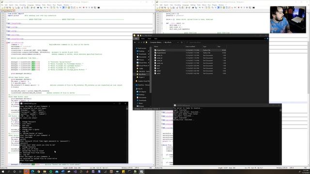Screen dimensions: 310x174
Task: Toggle highlighted Indent Guide button in left Notepad++
Action: (63, 8)
